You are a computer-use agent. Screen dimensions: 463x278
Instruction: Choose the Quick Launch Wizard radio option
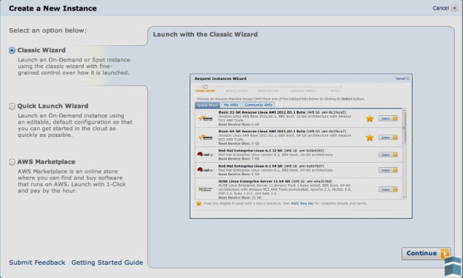click(12, 106)
